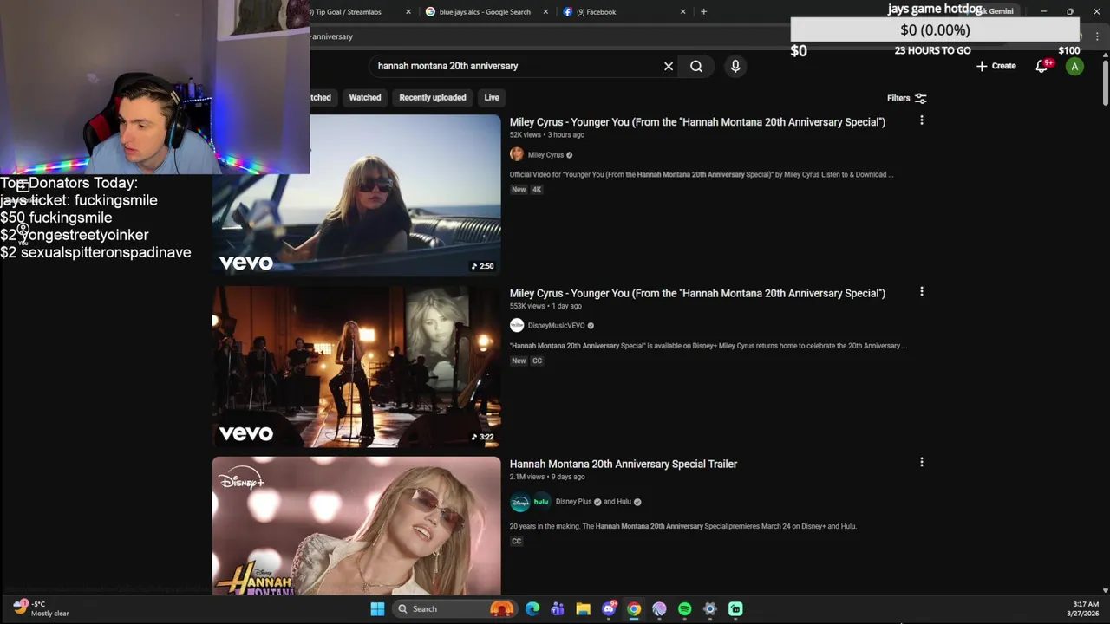The height and width of the screenshot is (624, 1110).
Task: Open Microsoft Teams from taskbar
Action: (x=558, y=609)
